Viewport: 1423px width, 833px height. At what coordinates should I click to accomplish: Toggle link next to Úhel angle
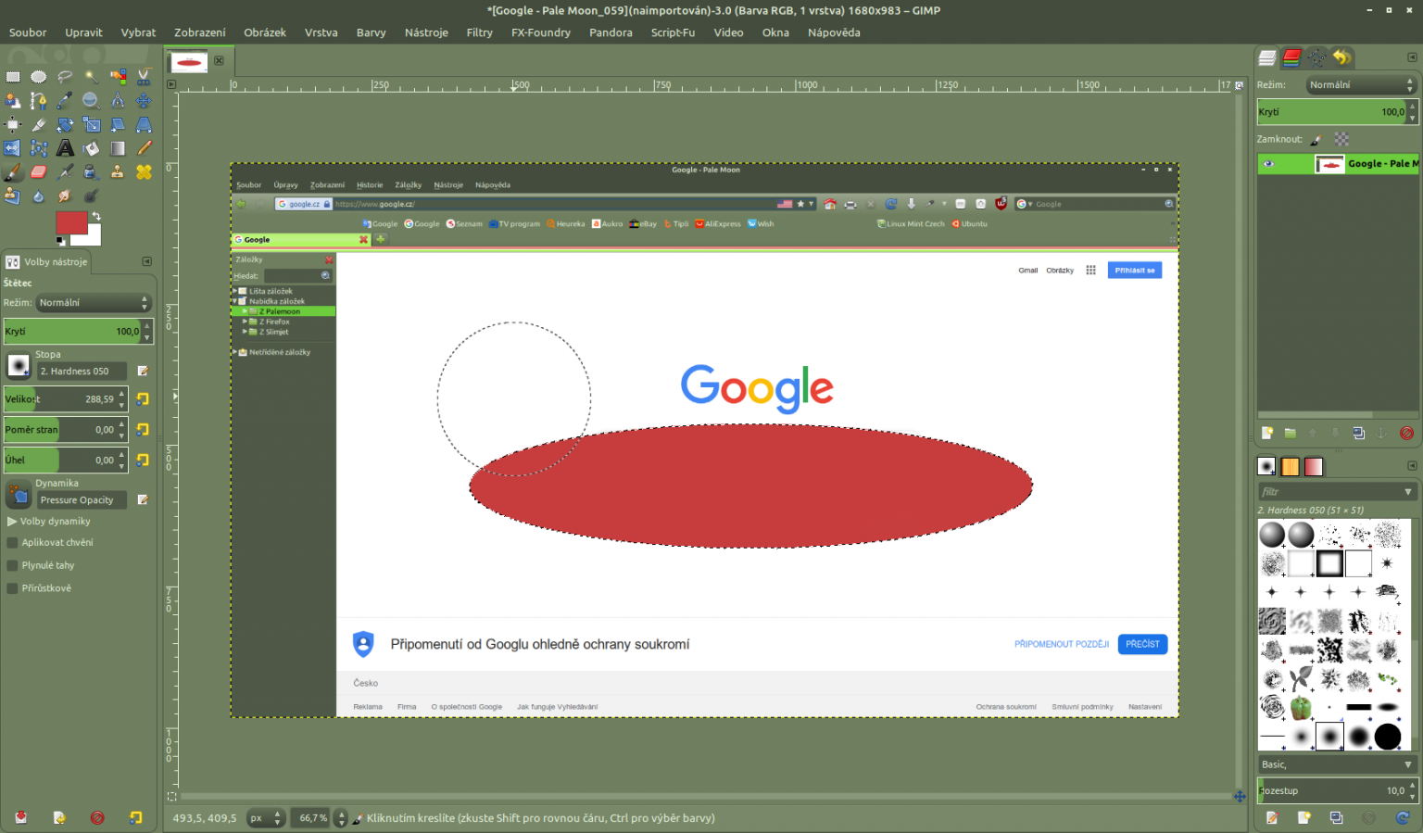tap(143, 460)
